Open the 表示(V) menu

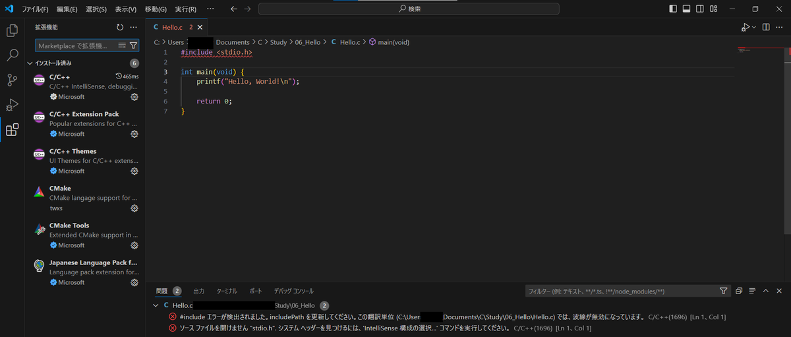126,9
